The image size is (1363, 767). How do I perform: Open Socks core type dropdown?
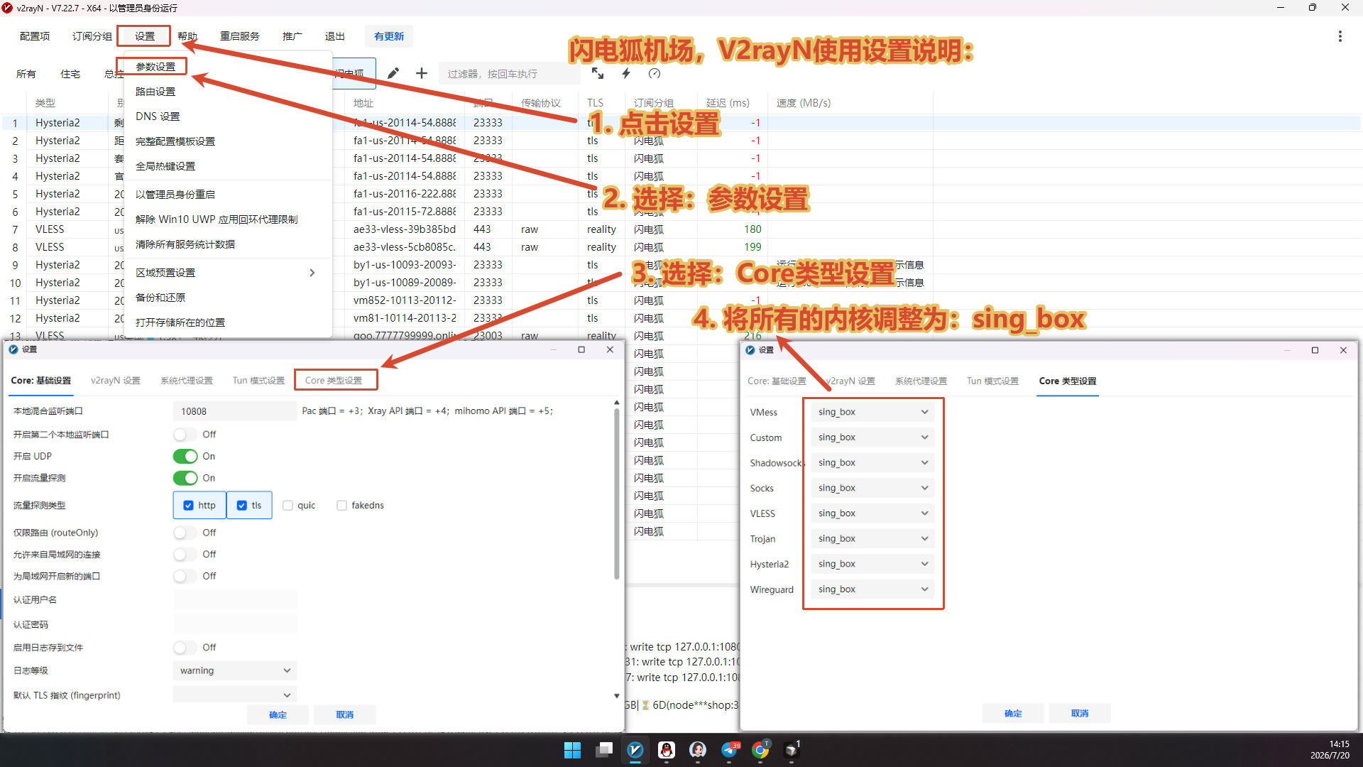pyautogui.click(x=872, y=488)
